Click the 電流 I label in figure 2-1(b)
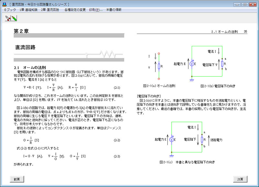 tap(212, 51)
